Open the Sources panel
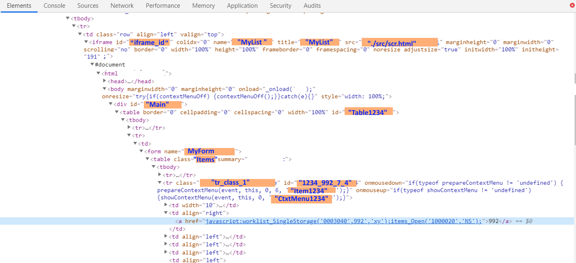Viewport: 576px width, 263px height. coord(88,5)
